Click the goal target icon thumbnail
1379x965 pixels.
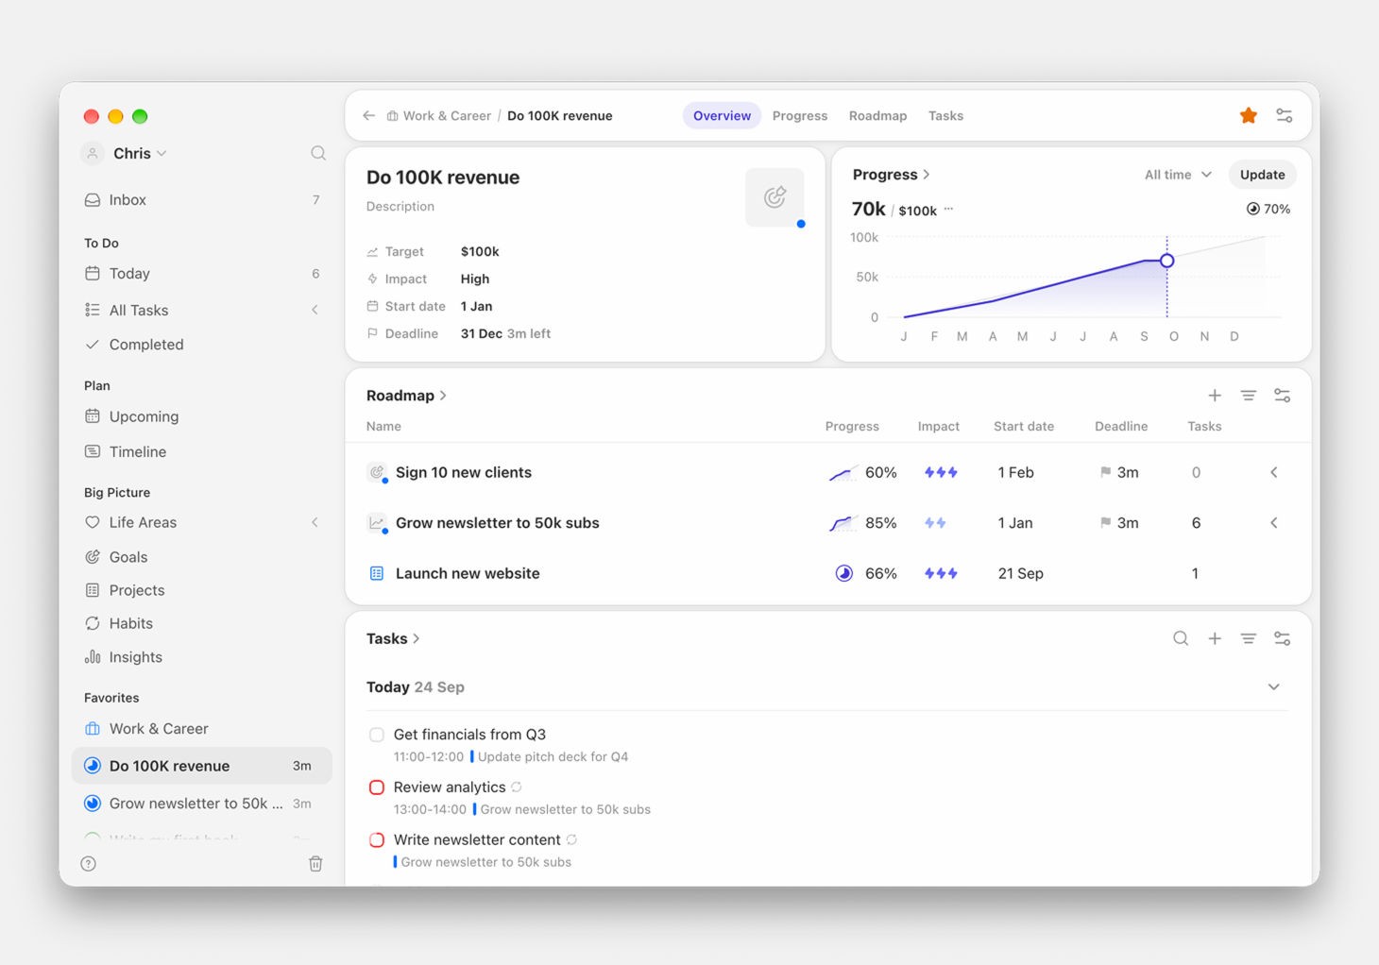pos(775,196)
